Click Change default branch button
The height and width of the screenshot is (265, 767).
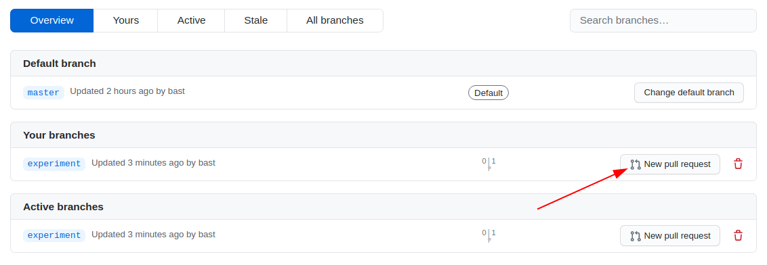[688, 93]
